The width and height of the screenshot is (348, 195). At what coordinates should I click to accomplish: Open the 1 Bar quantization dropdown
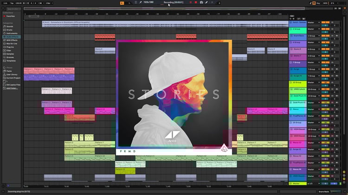49,3
